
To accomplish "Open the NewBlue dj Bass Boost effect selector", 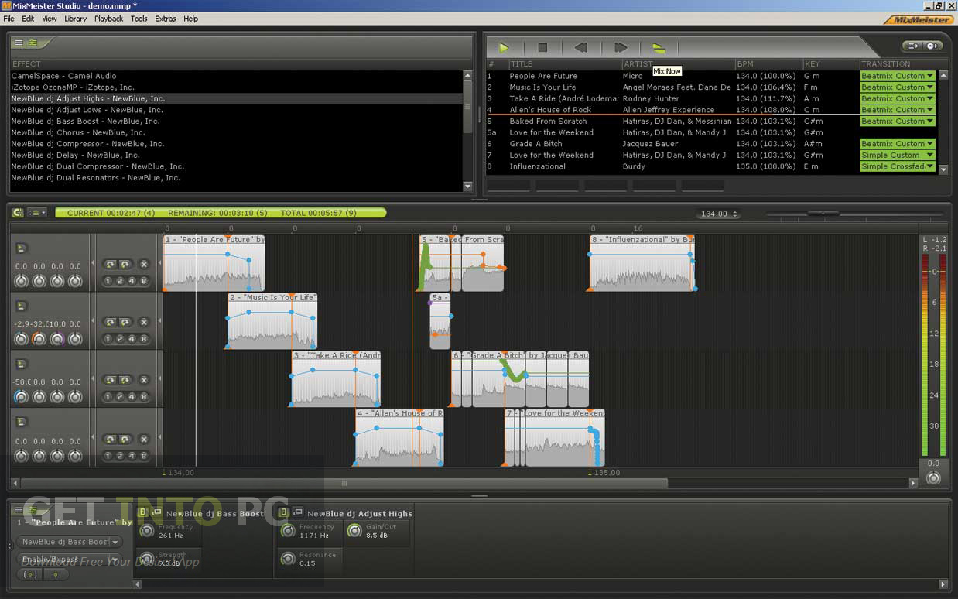I will click(x=70, y=542).
